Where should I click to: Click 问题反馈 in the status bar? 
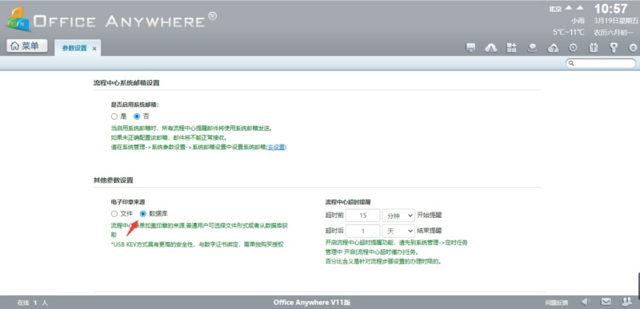point(556,303)
